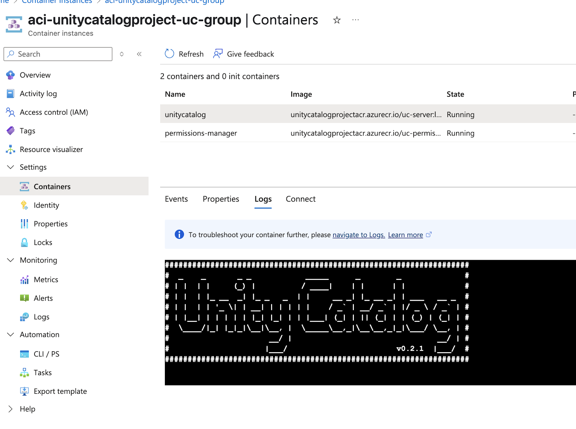Open Activity log in the sidebar

39,94
